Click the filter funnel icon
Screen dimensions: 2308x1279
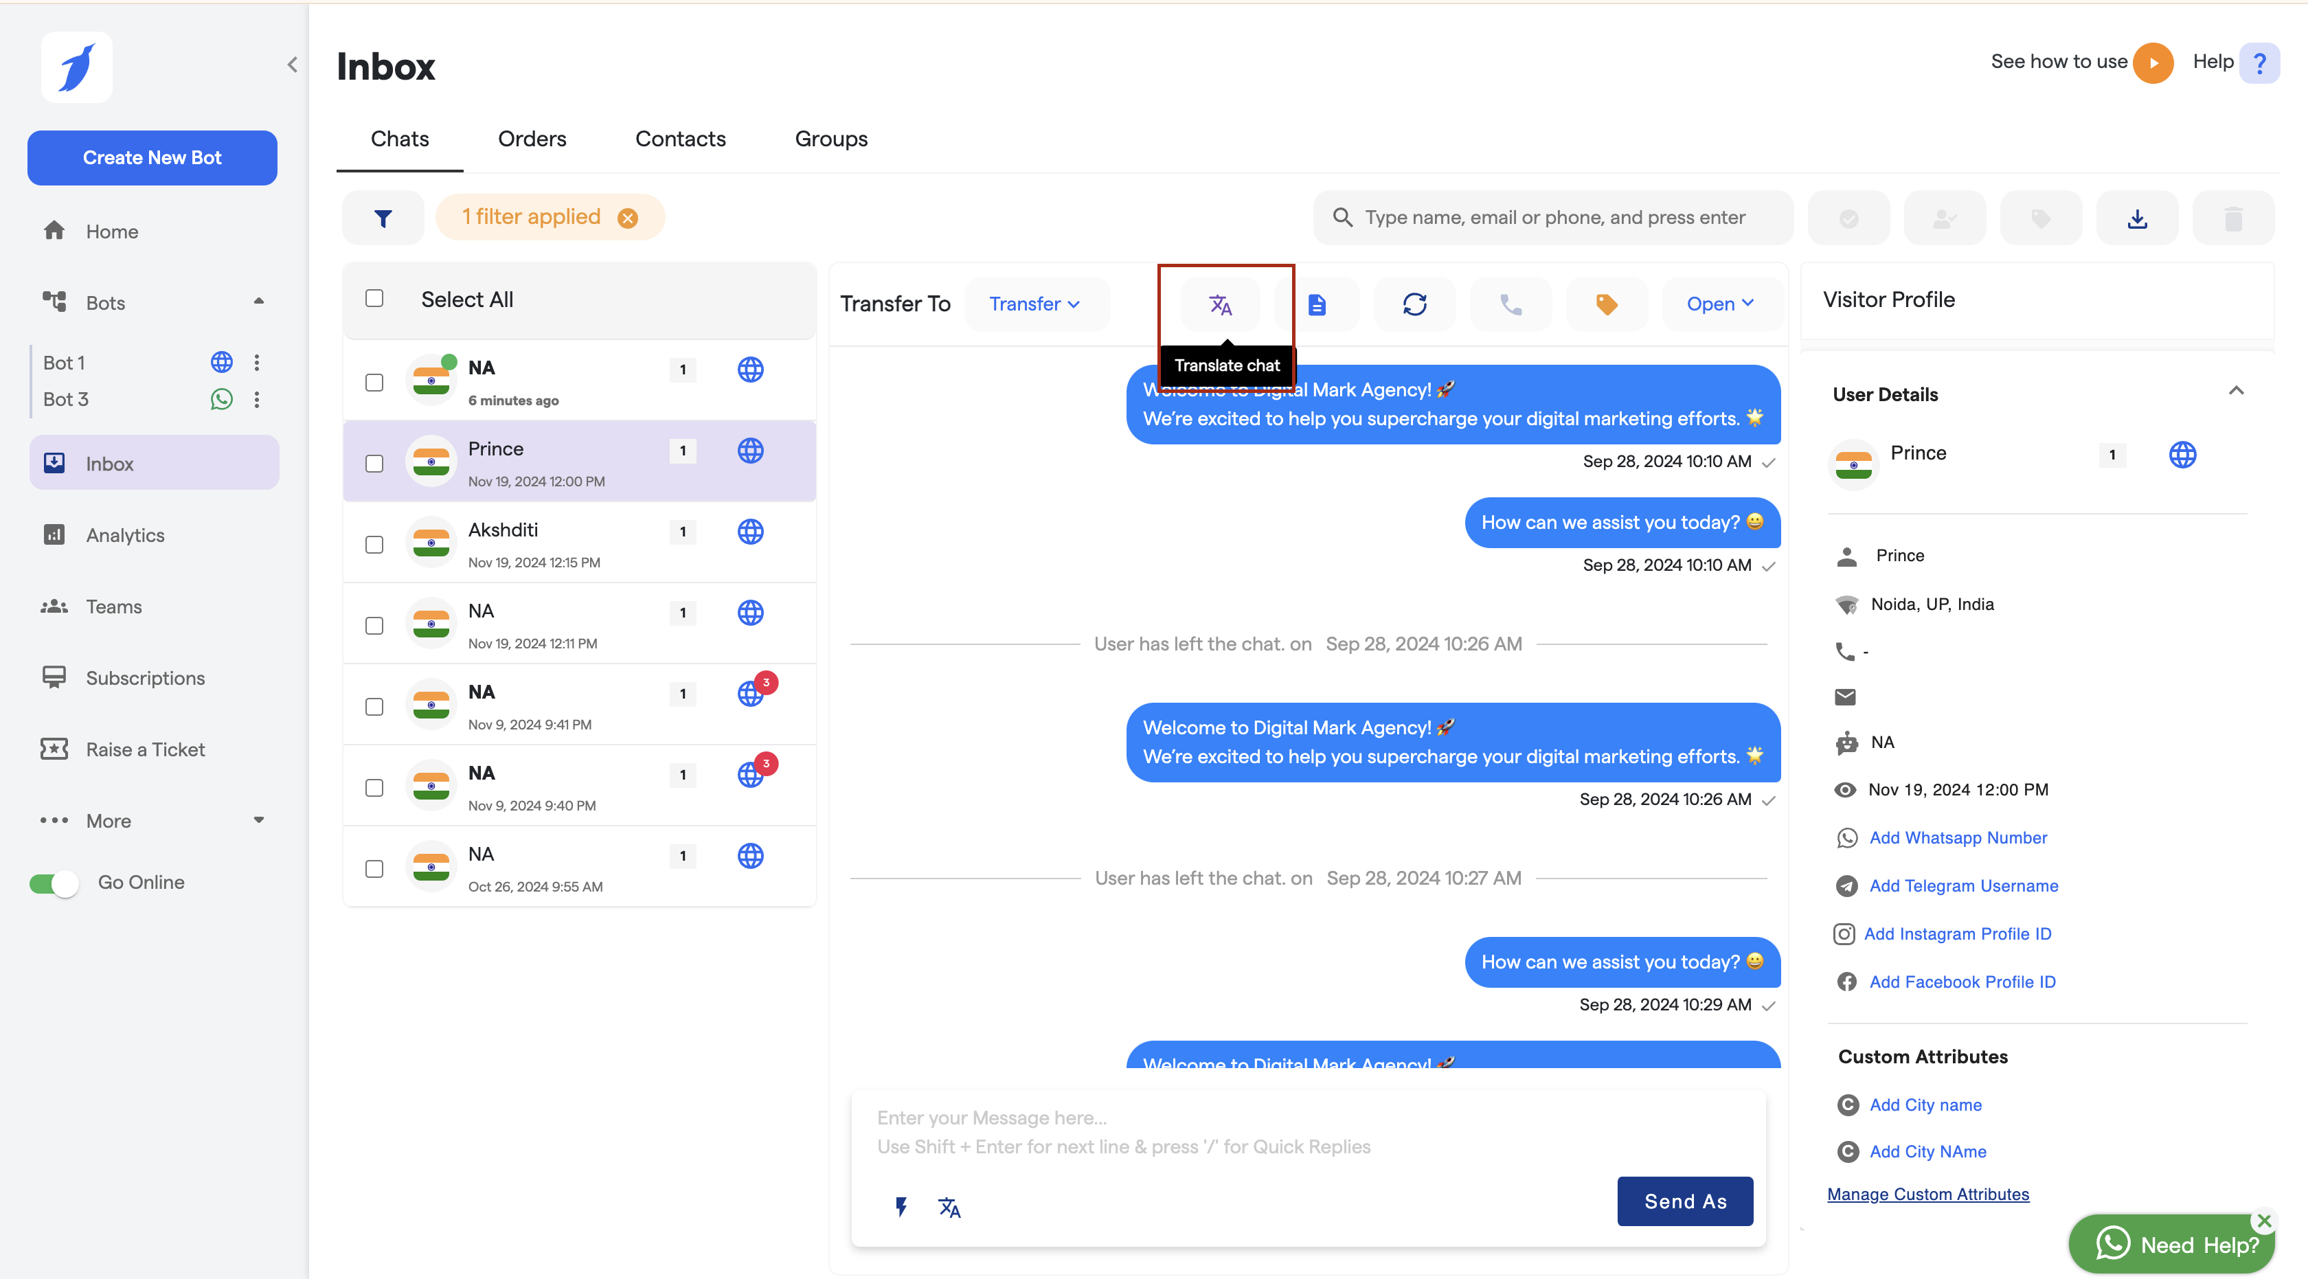tap(383, 218)
